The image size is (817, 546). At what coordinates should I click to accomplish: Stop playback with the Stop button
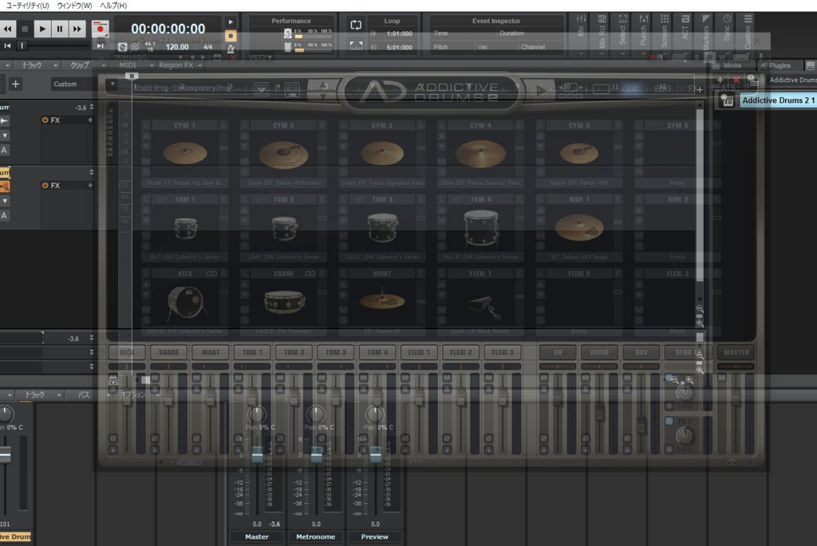25,29
